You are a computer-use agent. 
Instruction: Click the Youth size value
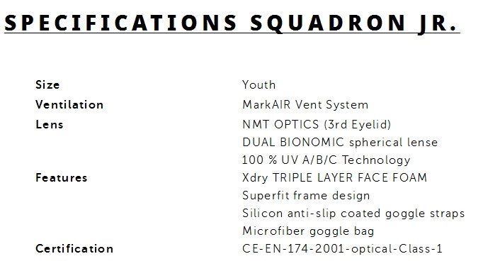258,84
